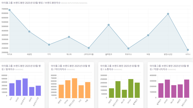The image size is (193, 108).
Task: Select the 사이니 data point at the line's end
Action: (188, 50)
